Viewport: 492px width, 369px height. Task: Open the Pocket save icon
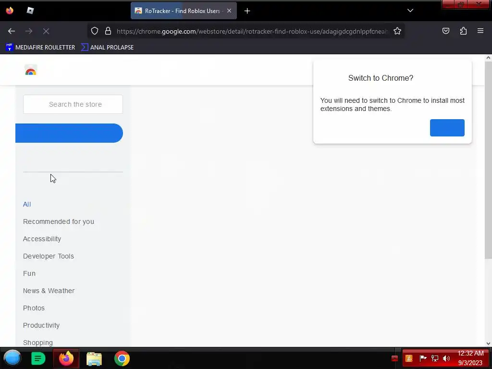pos(445,31)
